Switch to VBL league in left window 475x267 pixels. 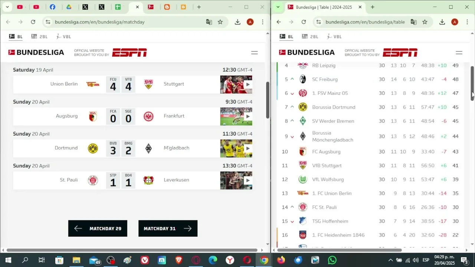click(x=63, y=36)
